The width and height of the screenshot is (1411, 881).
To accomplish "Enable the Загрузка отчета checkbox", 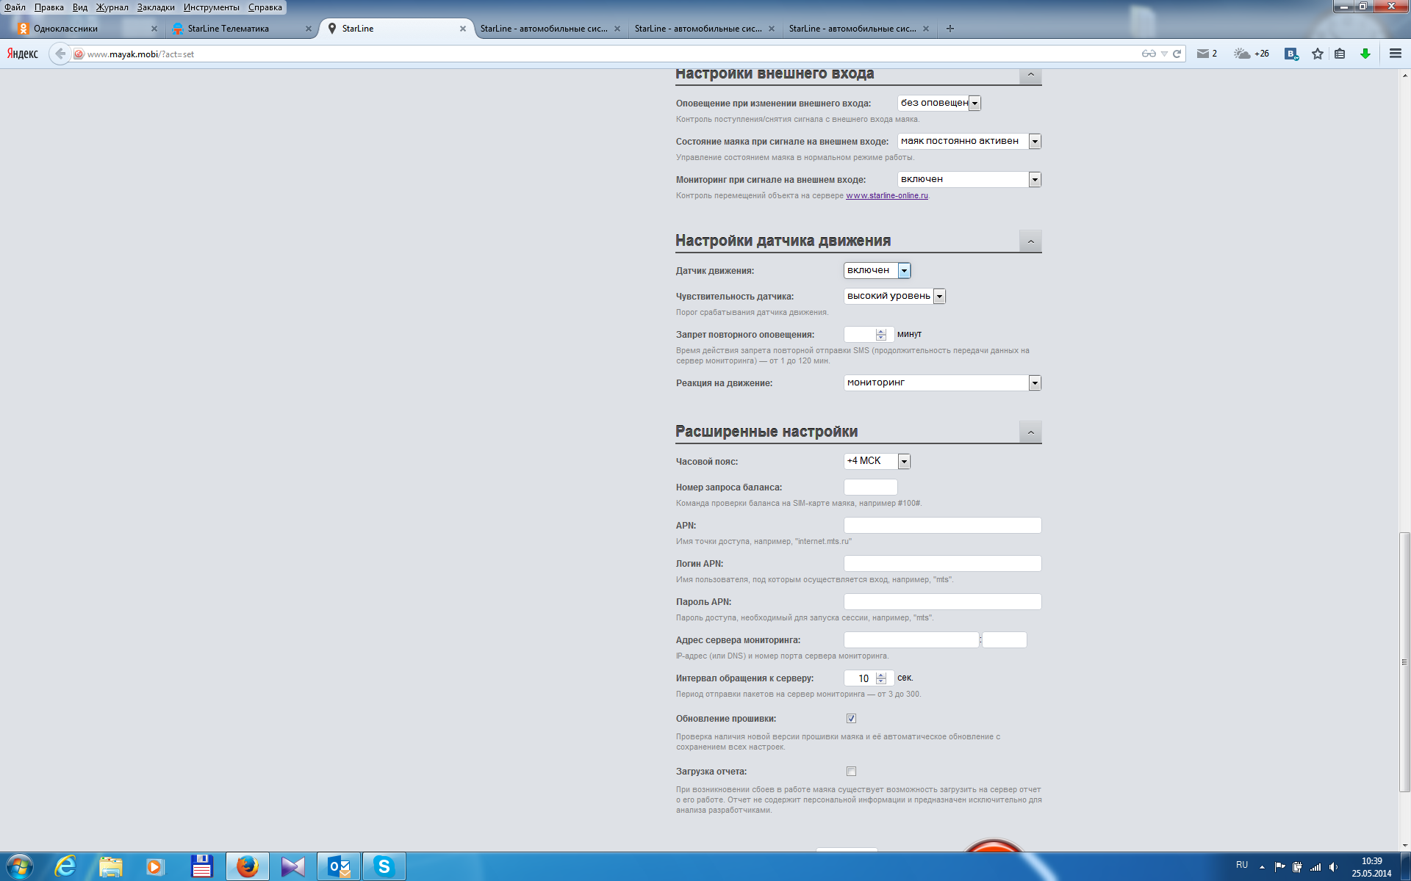I will pos(851,772).
